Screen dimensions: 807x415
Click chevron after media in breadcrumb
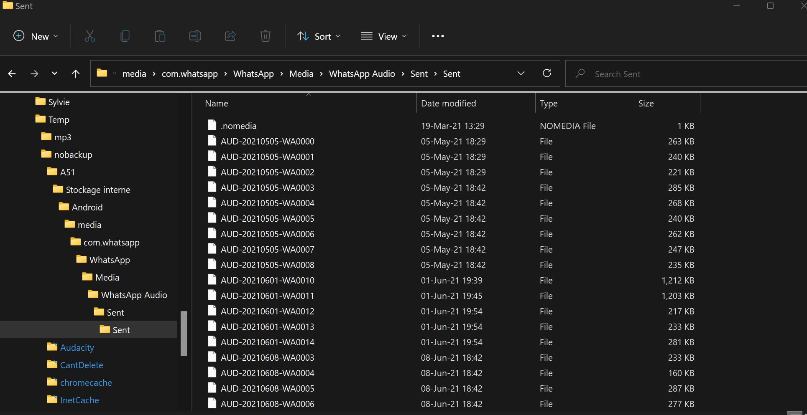tap(154, 74)
